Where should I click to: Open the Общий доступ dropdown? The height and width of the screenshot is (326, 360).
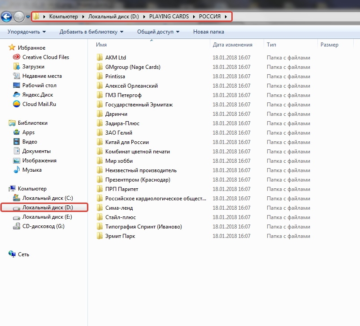point(158,32)
